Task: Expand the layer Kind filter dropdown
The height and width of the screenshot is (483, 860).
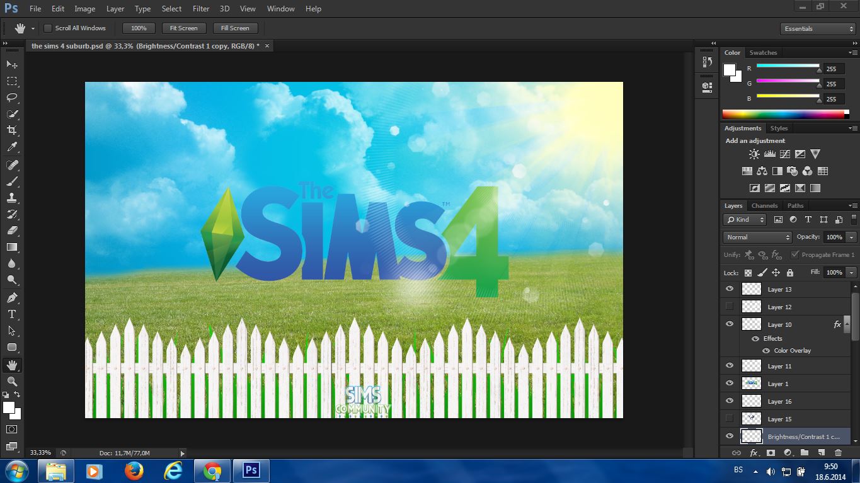Action: (745, 220)
